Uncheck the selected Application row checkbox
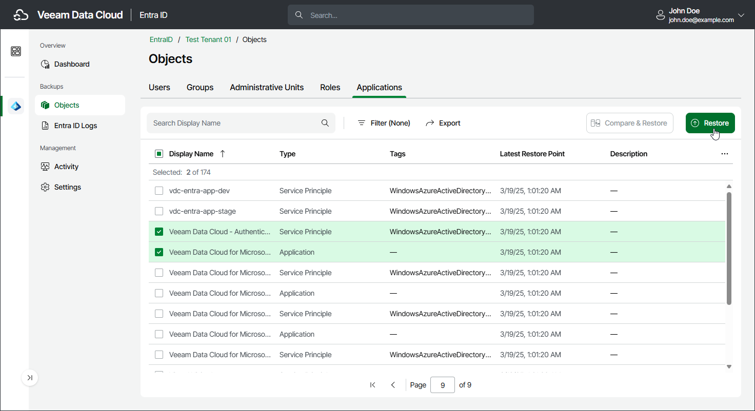This screenshot has height=411, width=755. [159, 252]
